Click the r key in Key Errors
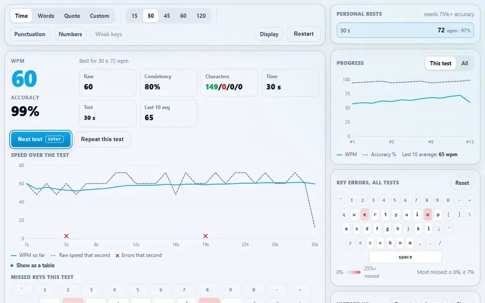Screen dimensions: 485x303 tap(375, 214)
